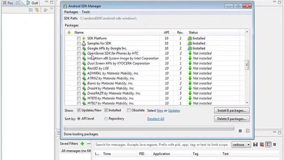Click Delete 9 packages button

pyautogui.click(x=232, y=119)
